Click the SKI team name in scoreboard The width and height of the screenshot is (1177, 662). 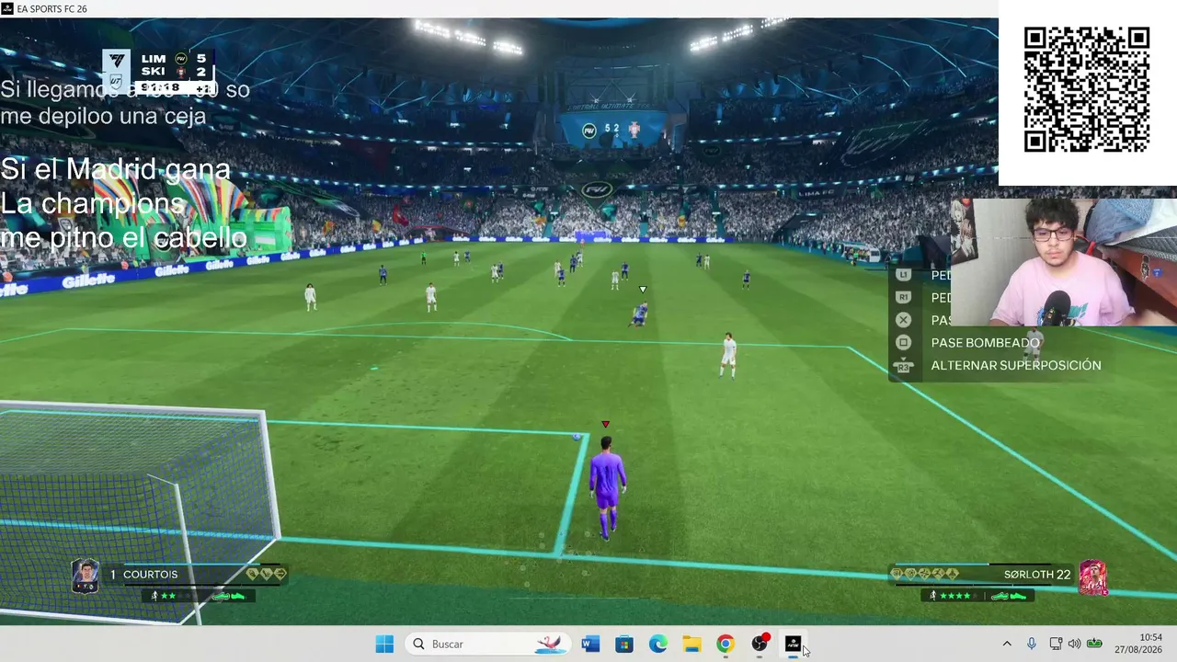coord(154,72)
